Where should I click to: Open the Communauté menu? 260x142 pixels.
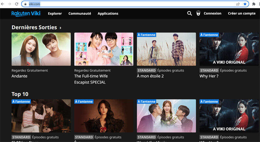pyautogui.click(x=80, y=14)
